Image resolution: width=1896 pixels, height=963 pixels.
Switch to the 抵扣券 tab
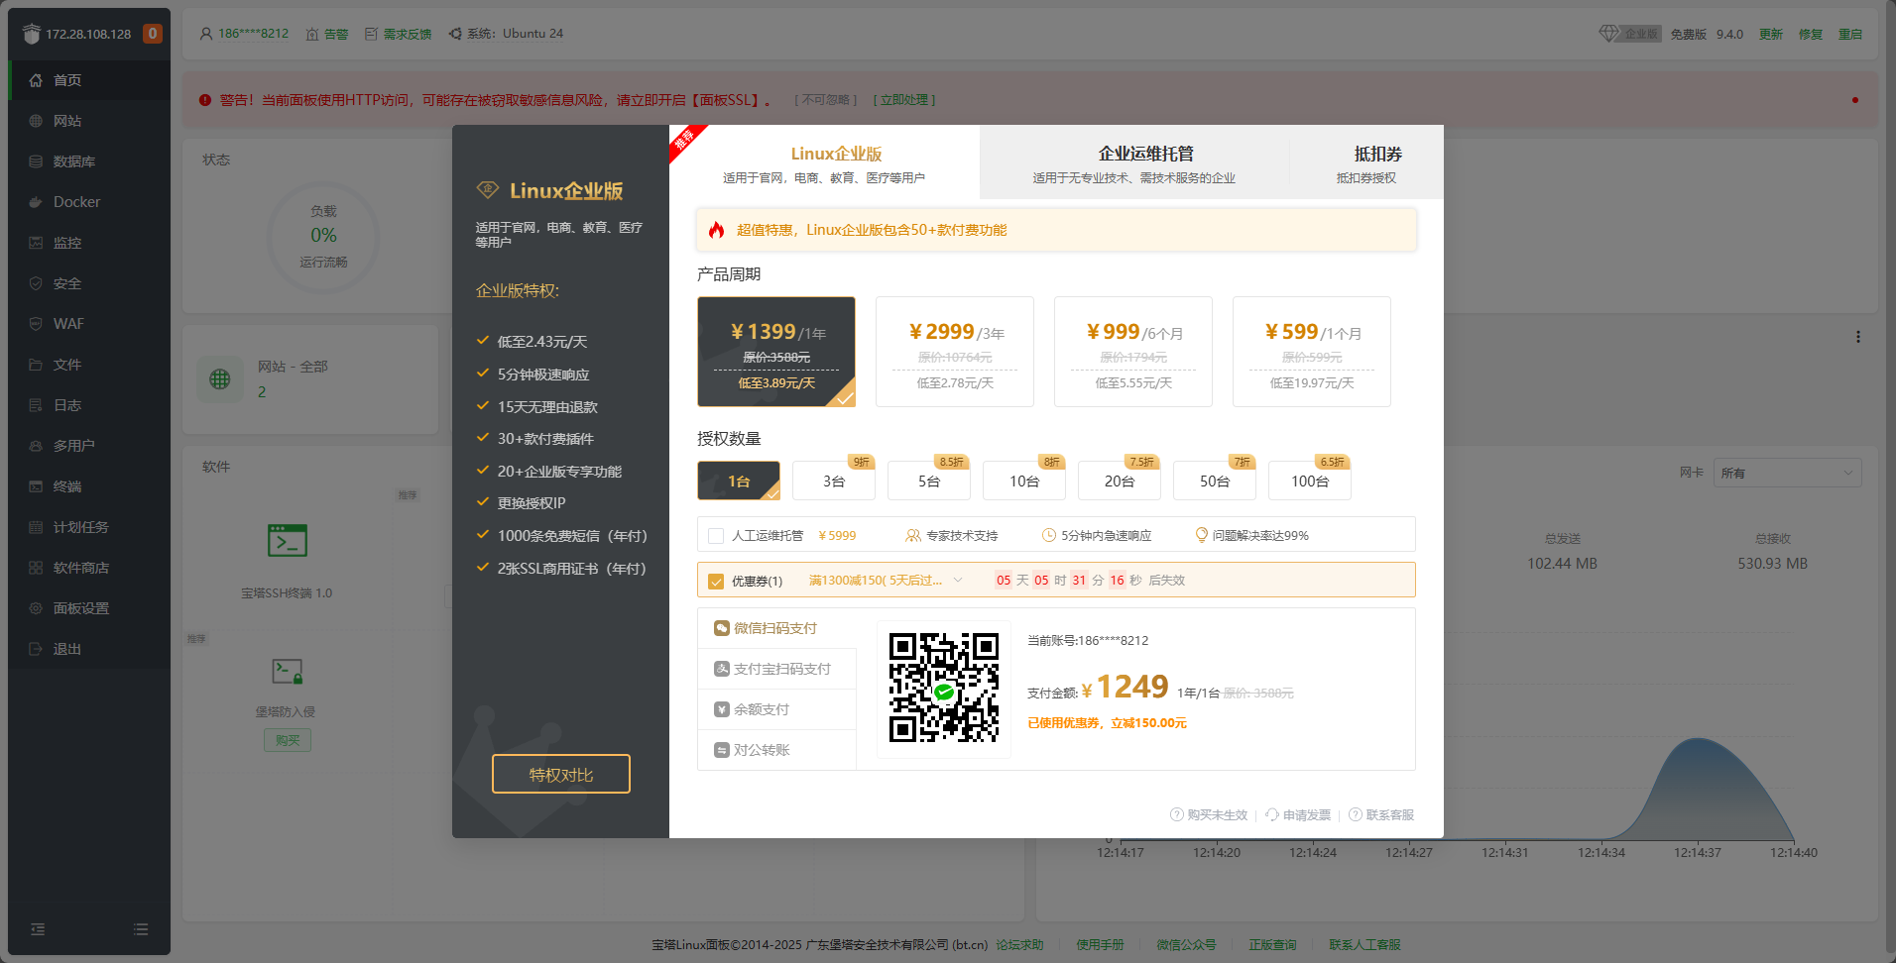click(x=1366, y=162)
